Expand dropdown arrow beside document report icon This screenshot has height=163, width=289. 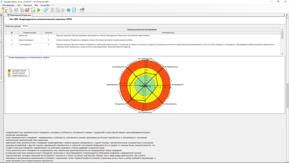pyautogui.click(x=78, y=10)
